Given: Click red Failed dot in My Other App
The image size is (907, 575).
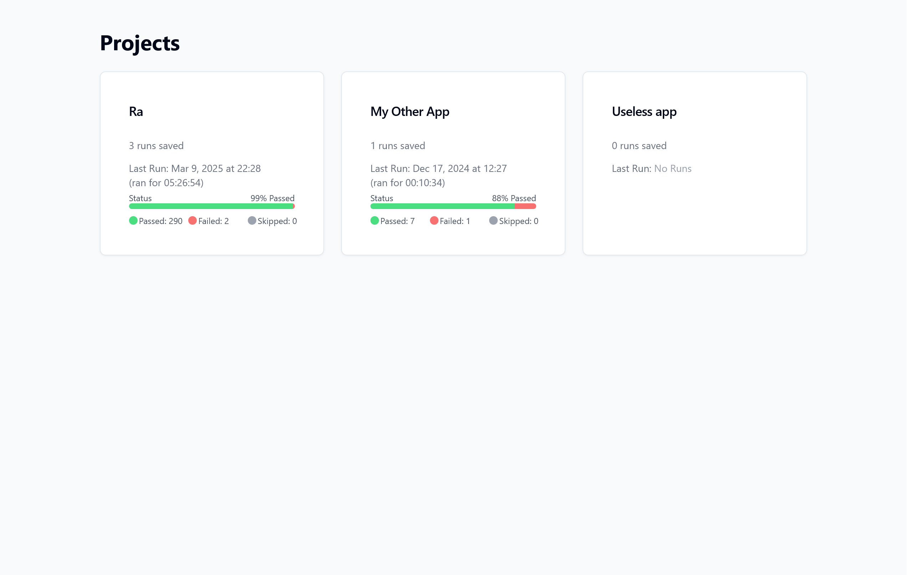Looking at the screenshot, I should (x=434, y=221).
